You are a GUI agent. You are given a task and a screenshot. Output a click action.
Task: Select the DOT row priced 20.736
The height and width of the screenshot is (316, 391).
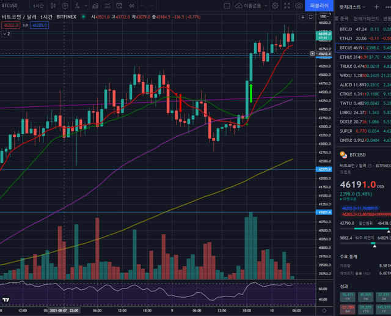pos(363,122)
